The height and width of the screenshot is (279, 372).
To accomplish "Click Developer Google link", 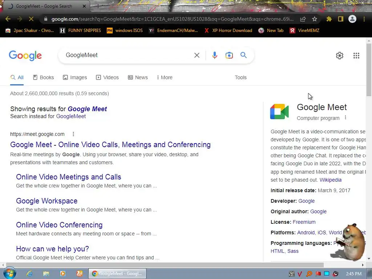I will click(306, 201).
